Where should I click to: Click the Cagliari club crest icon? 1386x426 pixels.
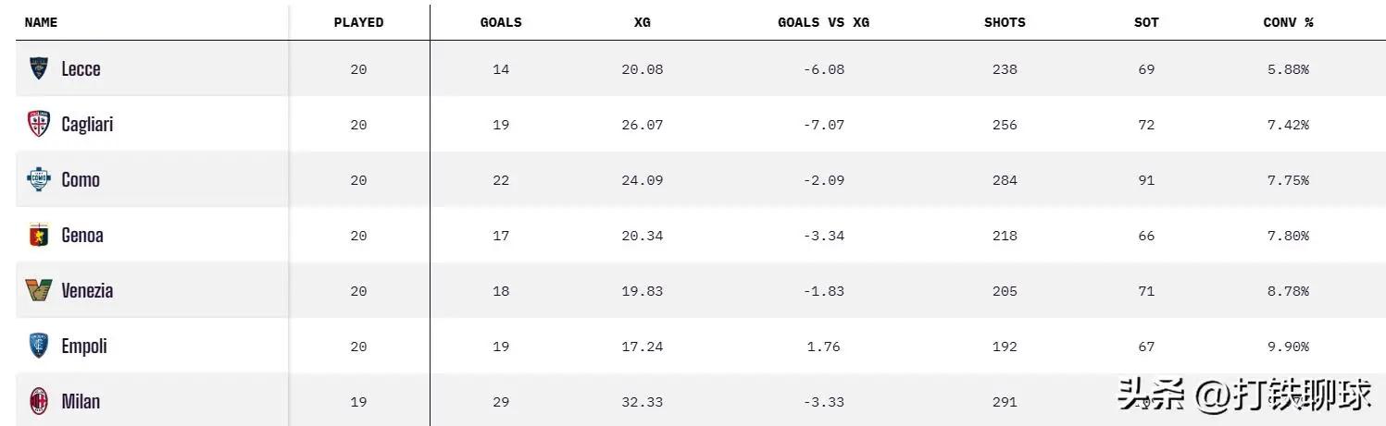[x=39, y=124]
